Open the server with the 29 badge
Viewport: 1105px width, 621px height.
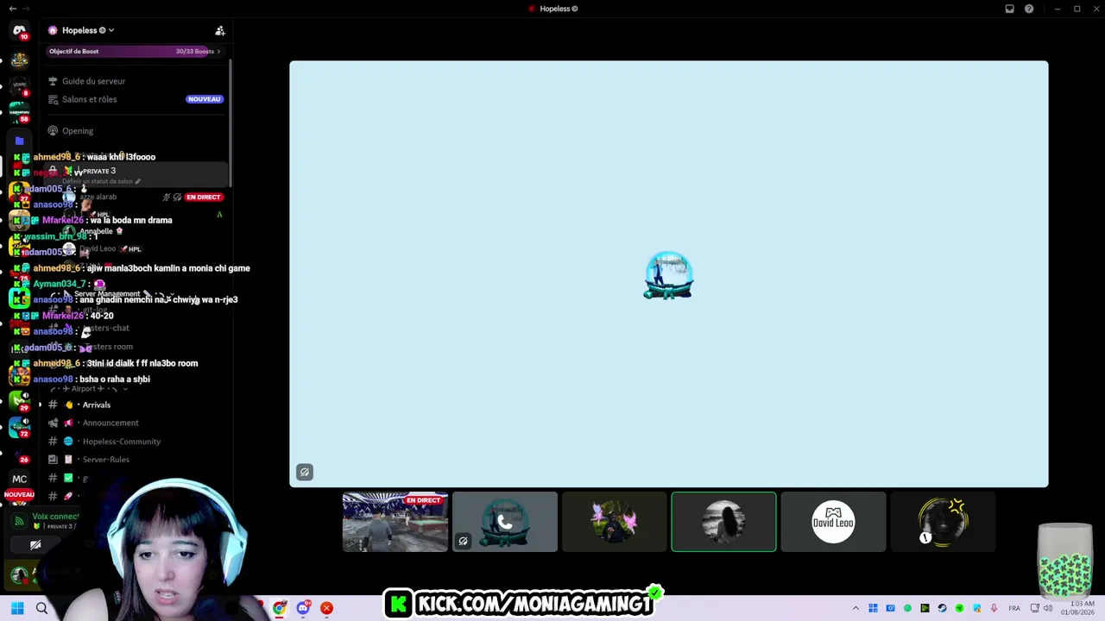tap(19, 400)
